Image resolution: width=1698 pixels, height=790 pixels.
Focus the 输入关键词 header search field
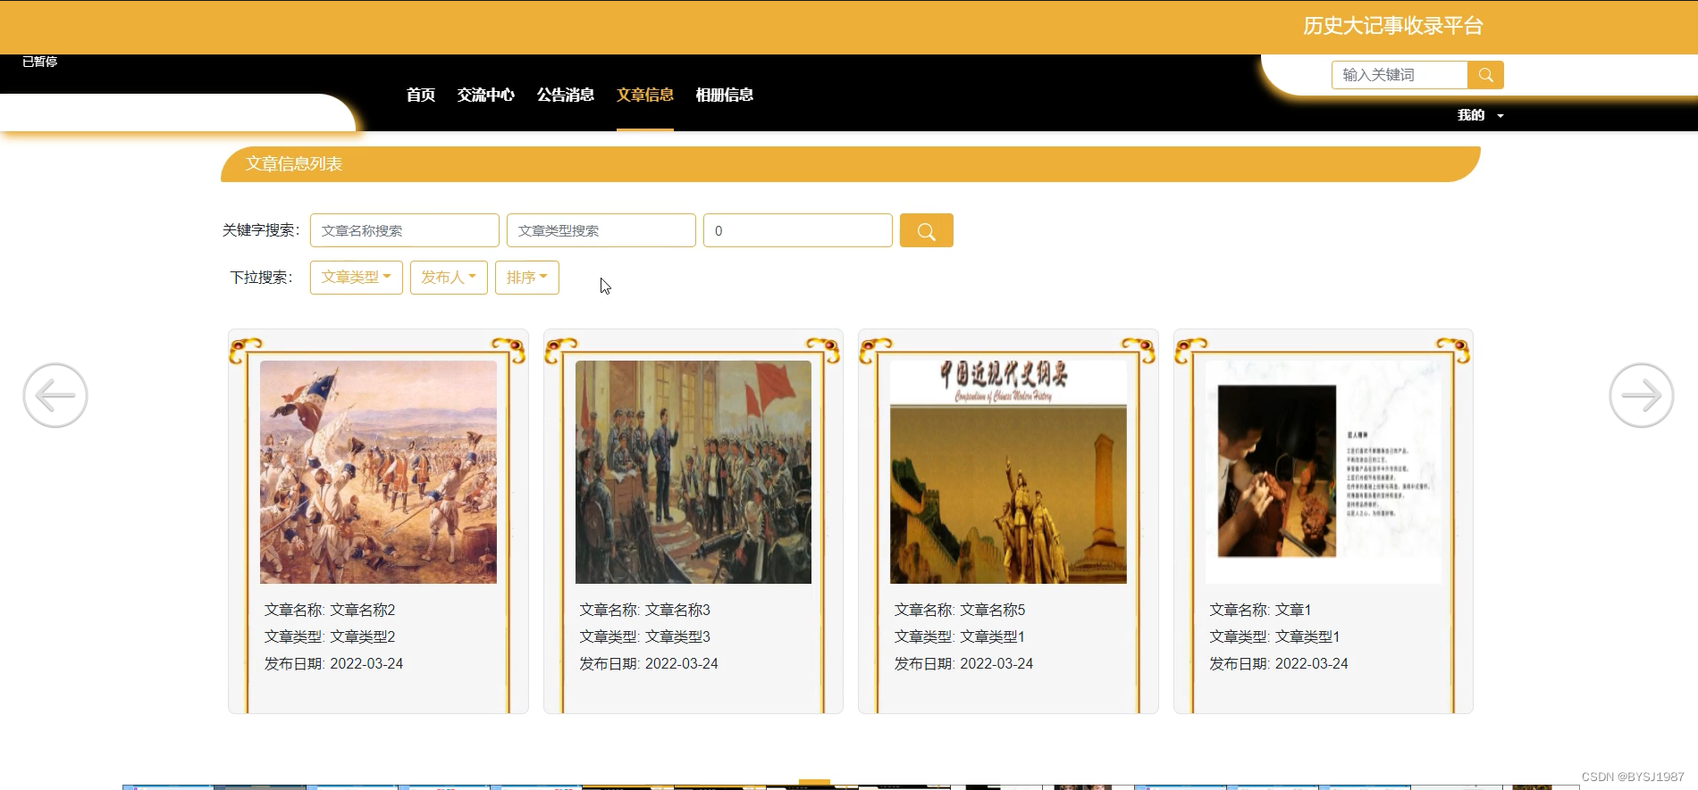tap(1400, 75)
